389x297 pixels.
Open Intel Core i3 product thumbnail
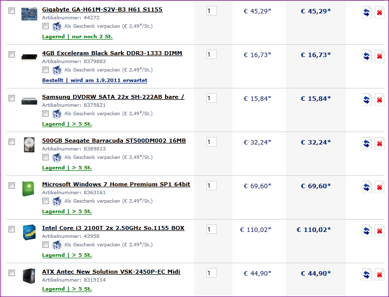pyautogui.click(x=29, y=232)
